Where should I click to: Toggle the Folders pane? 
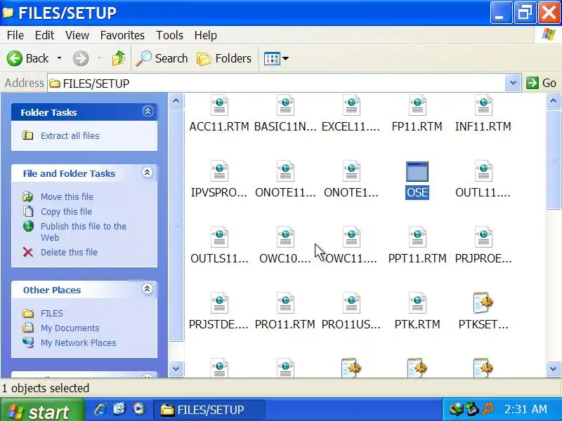(224, 58)
